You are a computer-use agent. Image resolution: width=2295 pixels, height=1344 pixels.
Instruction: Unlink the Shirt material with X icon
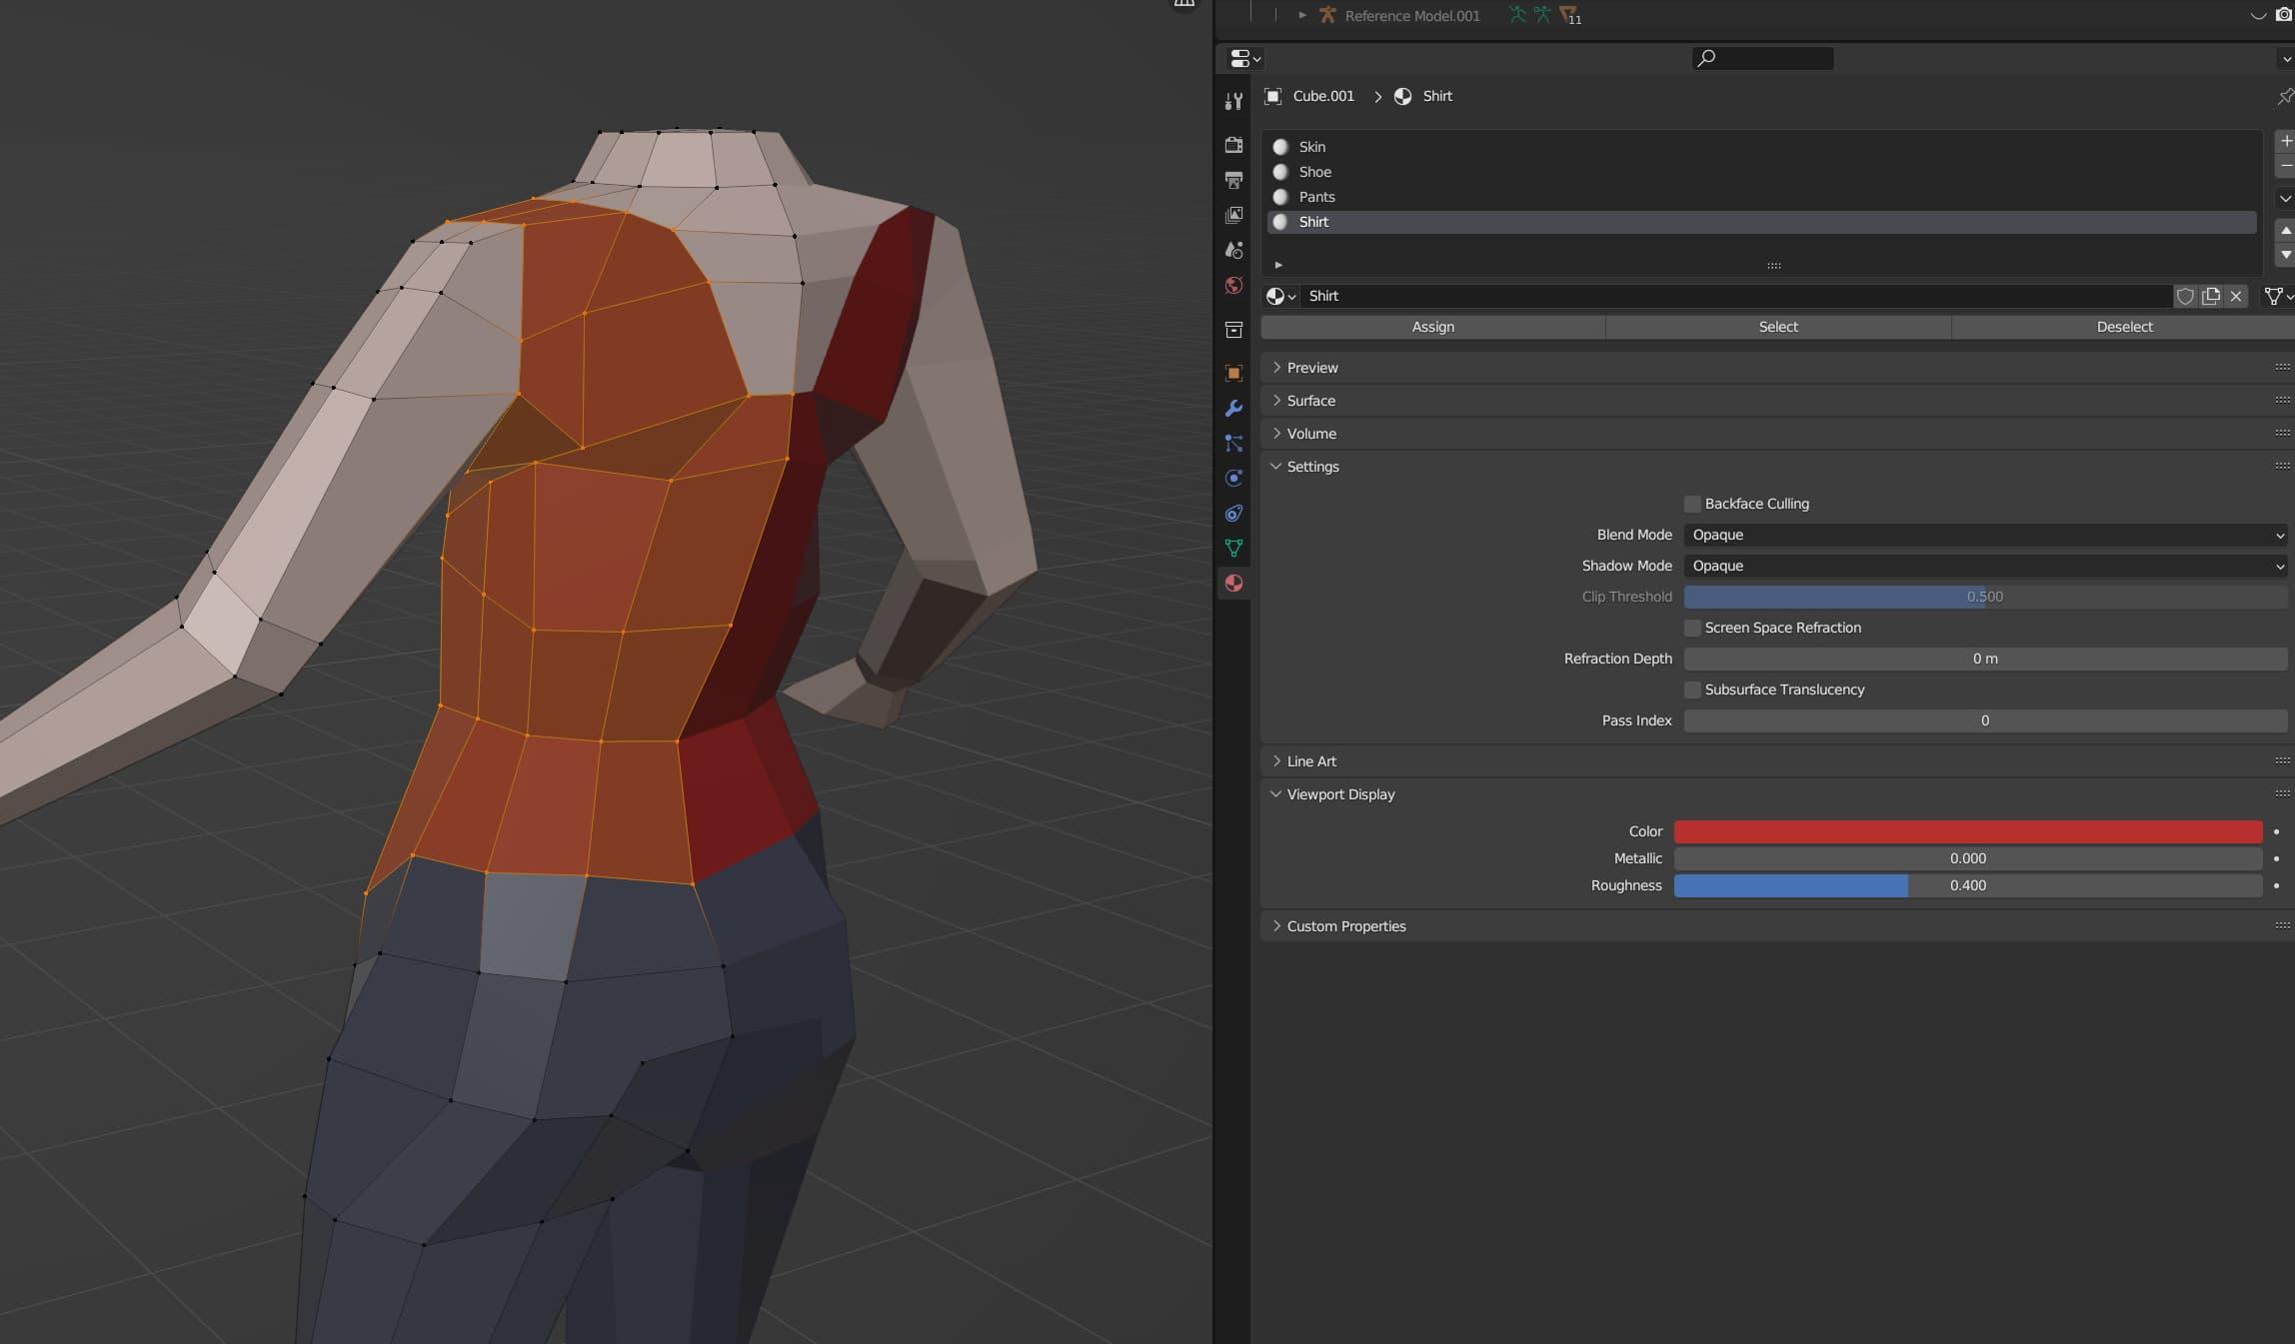point(2236,296)
